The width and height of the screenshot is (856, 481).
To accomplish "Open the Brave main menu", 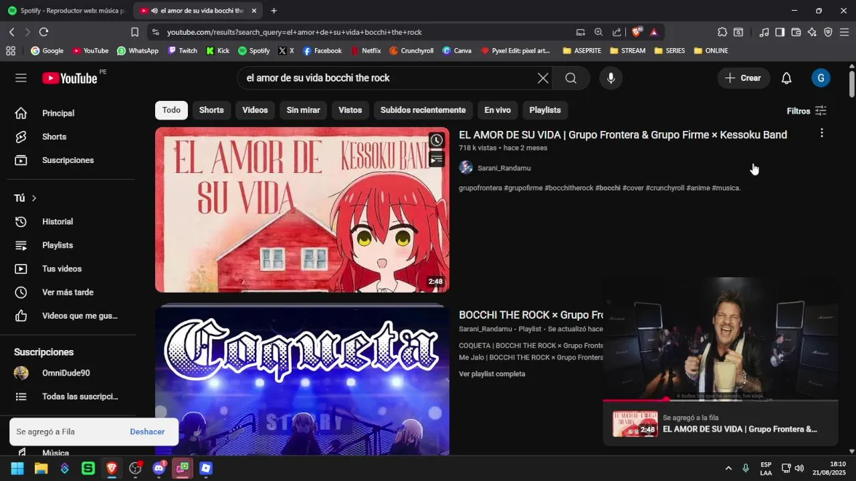I will pyautogui.click(x=844, y=32).
